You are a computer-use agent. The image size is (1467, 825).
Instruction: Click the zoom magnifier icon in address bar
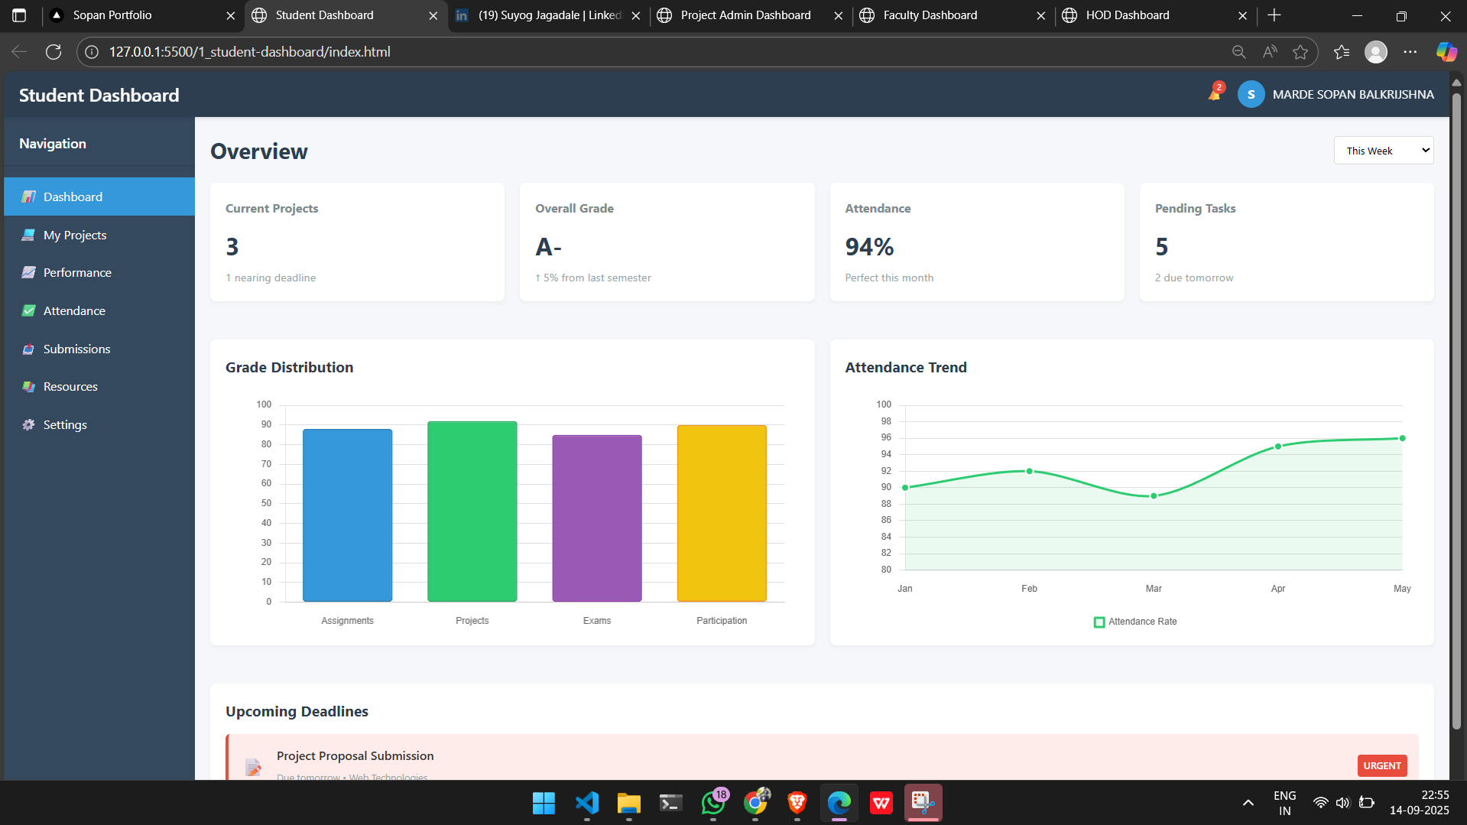tap(1238, 52)
